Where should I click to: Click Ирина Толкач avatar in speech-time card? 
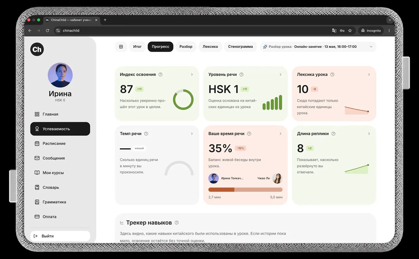(x=214, y=178)
